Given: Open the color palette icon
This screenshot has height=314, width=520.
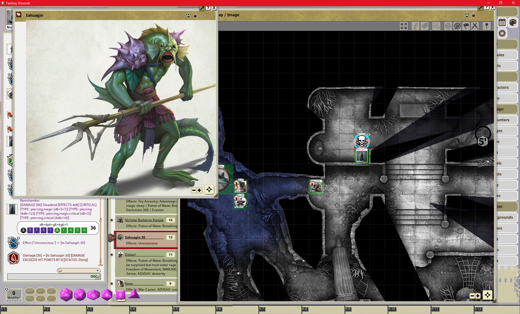Looking at the screenshot, I should click(513, 22).
